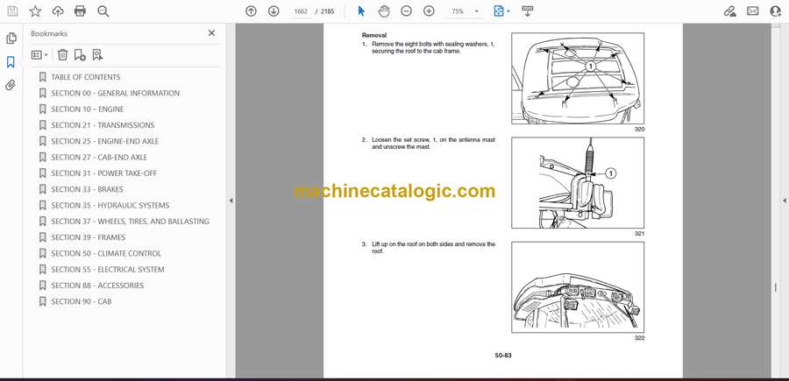Click the Bookmarks panel title
Screen dimensions: 789x381
[49, 33]
